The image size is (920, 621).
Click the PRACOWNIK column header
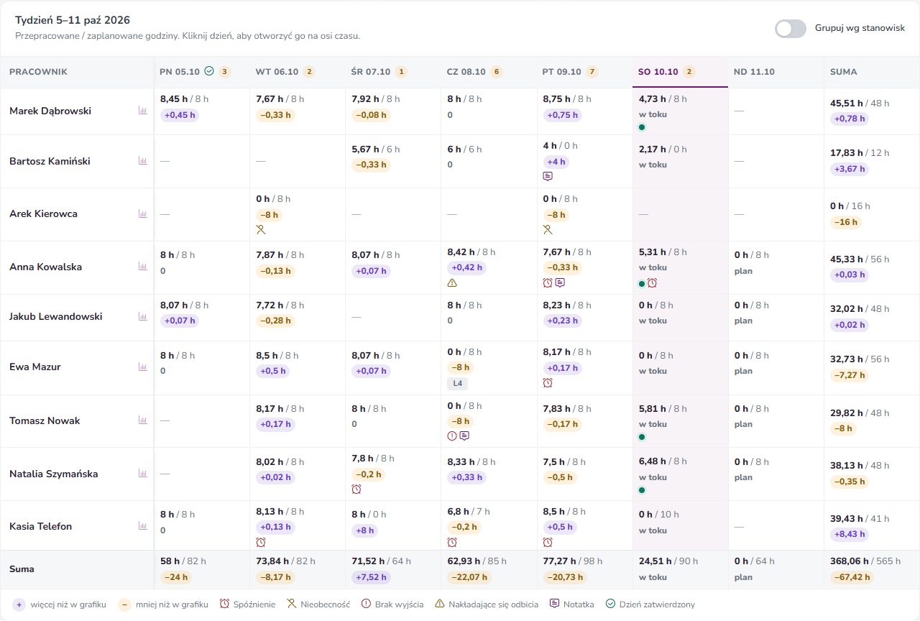(38, 72)
